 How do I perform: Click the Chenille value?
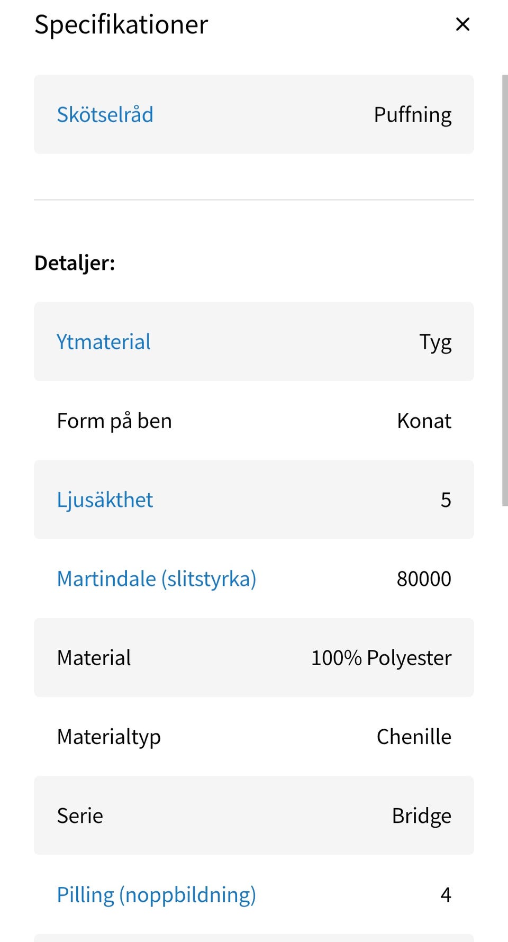click(x=414, y=737)
